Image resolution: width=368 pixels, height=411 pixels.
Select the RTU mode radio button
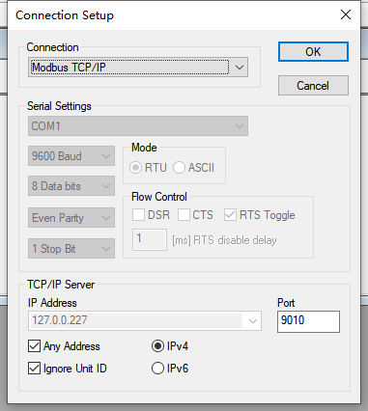point(135,168)
